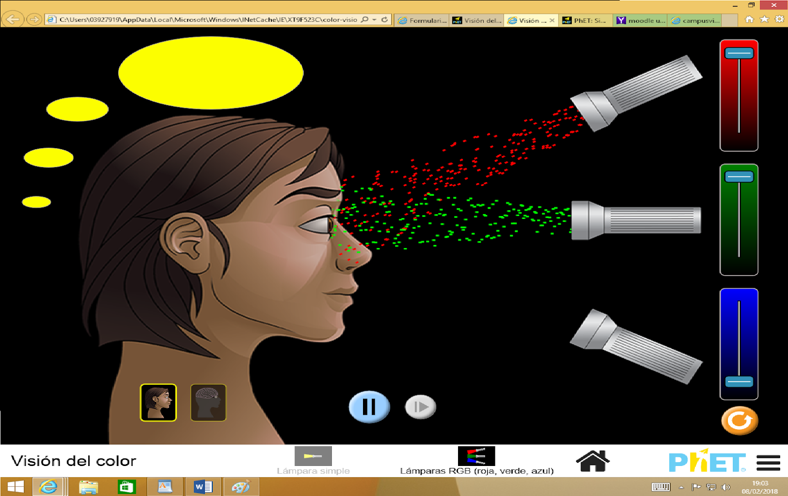This screenshot has height=496, width=788.
Task: Click the home screen icon
Action: (x=593, y=460)
